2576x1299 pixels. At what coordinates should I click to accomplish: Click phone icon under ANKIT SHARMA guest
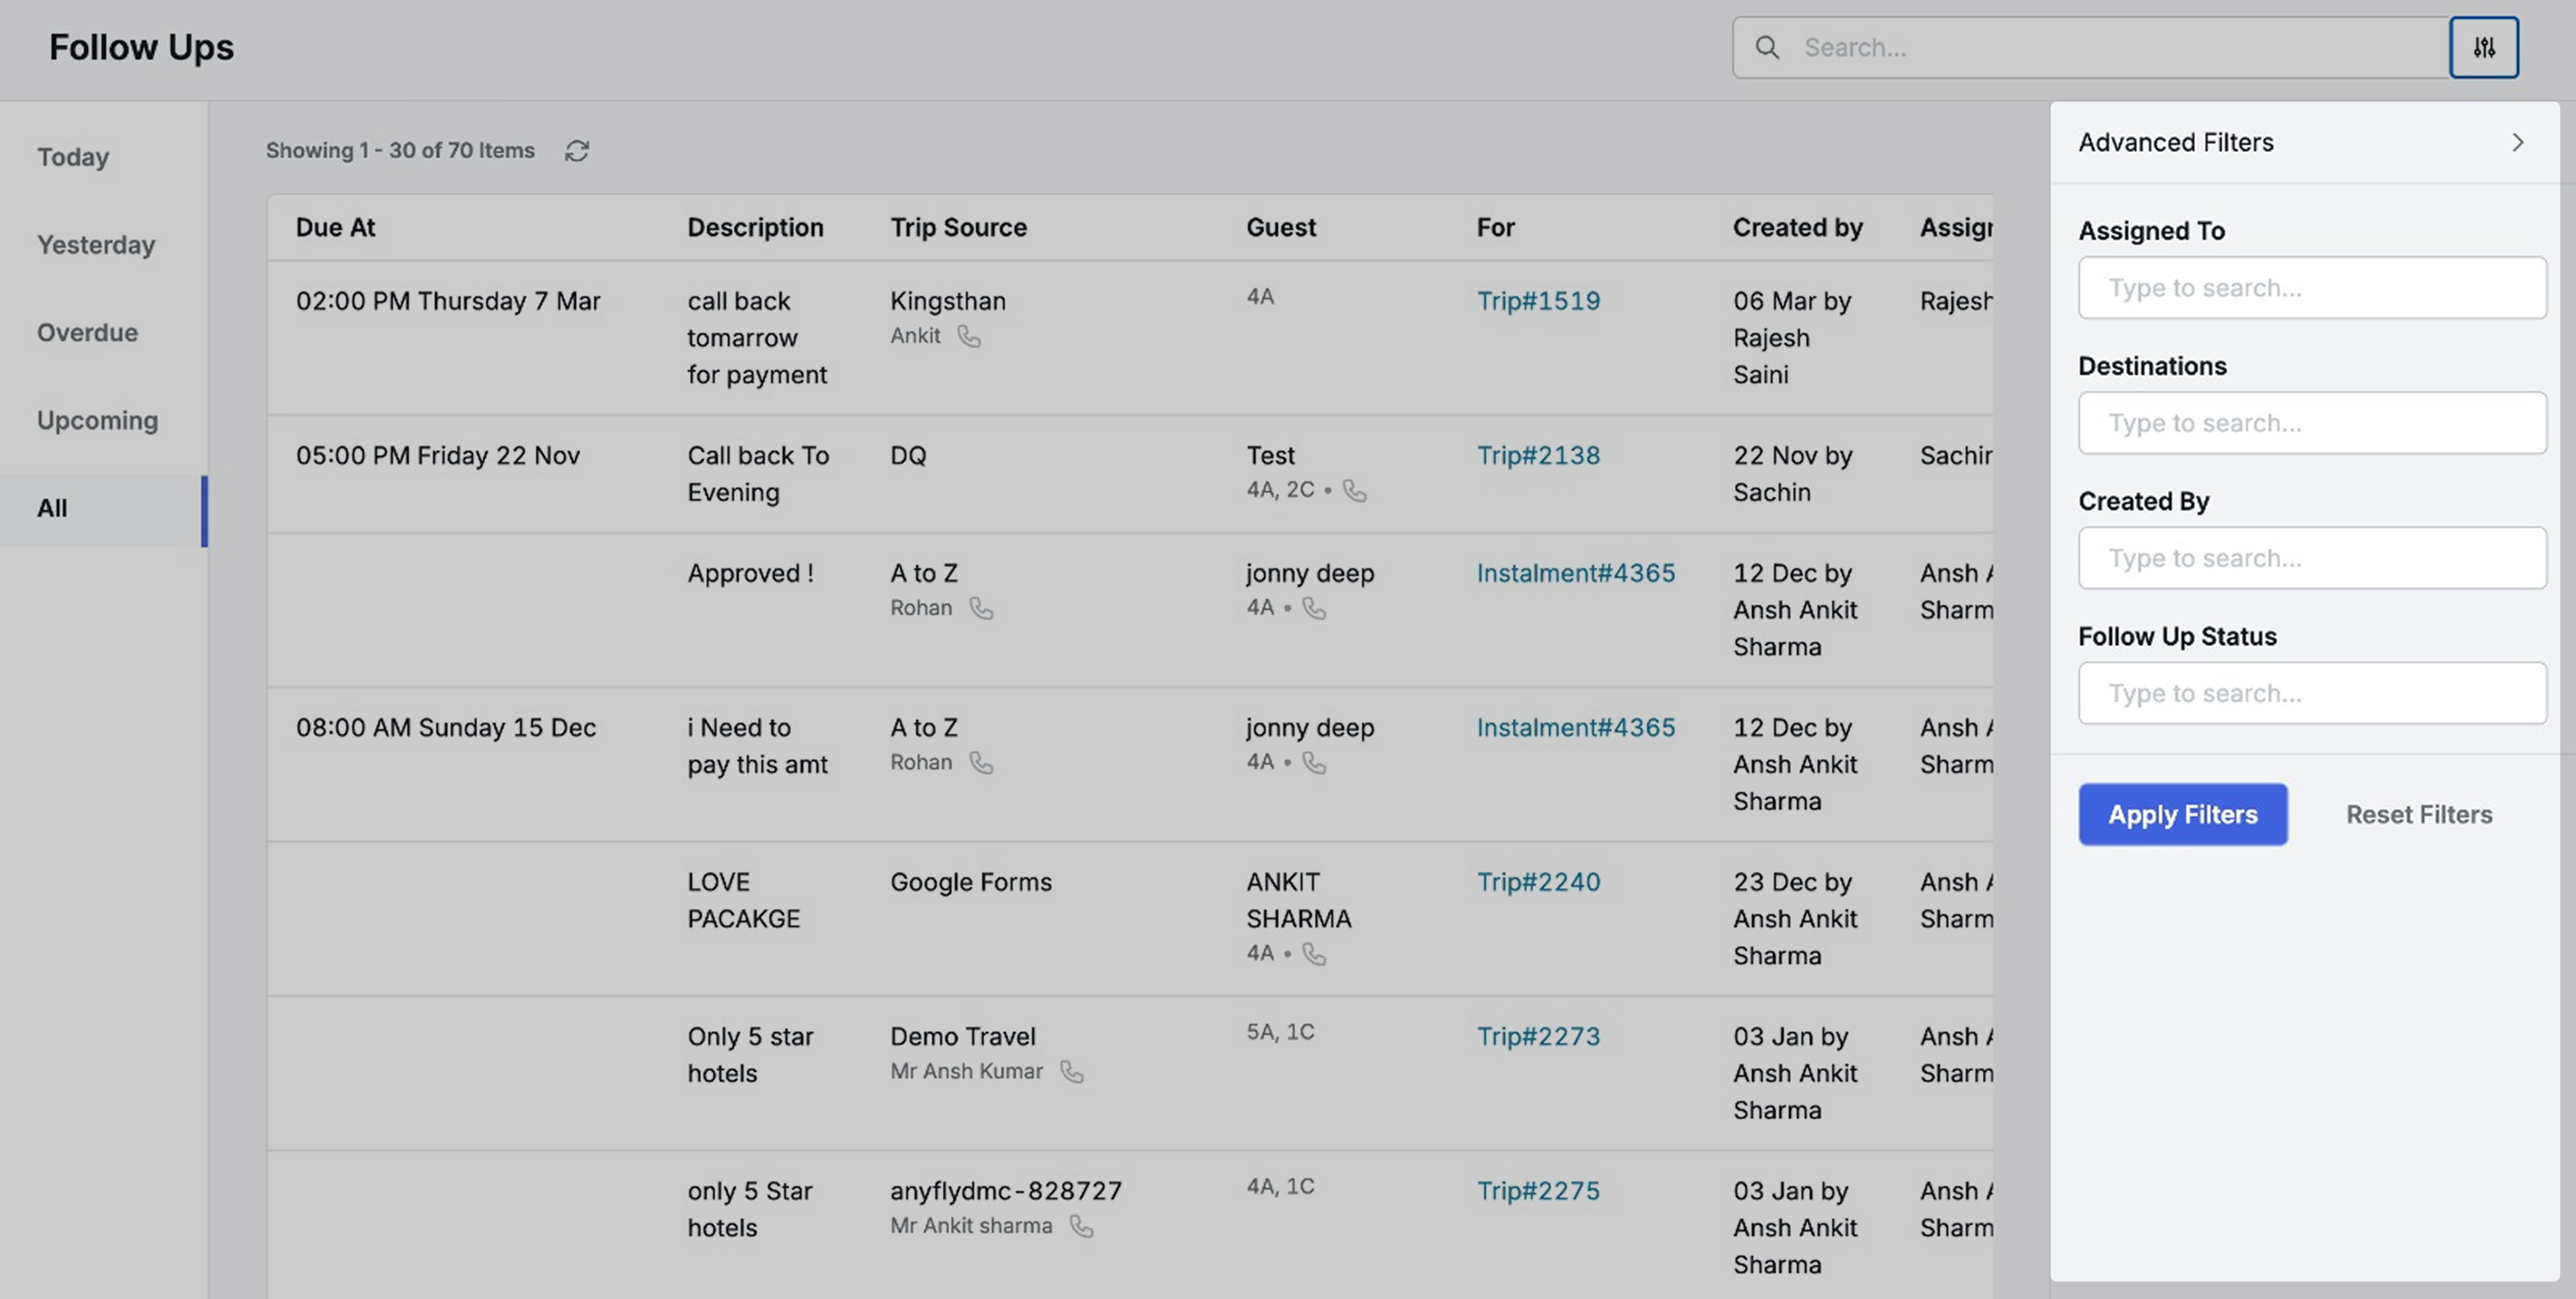click(x=1314, y=954)
